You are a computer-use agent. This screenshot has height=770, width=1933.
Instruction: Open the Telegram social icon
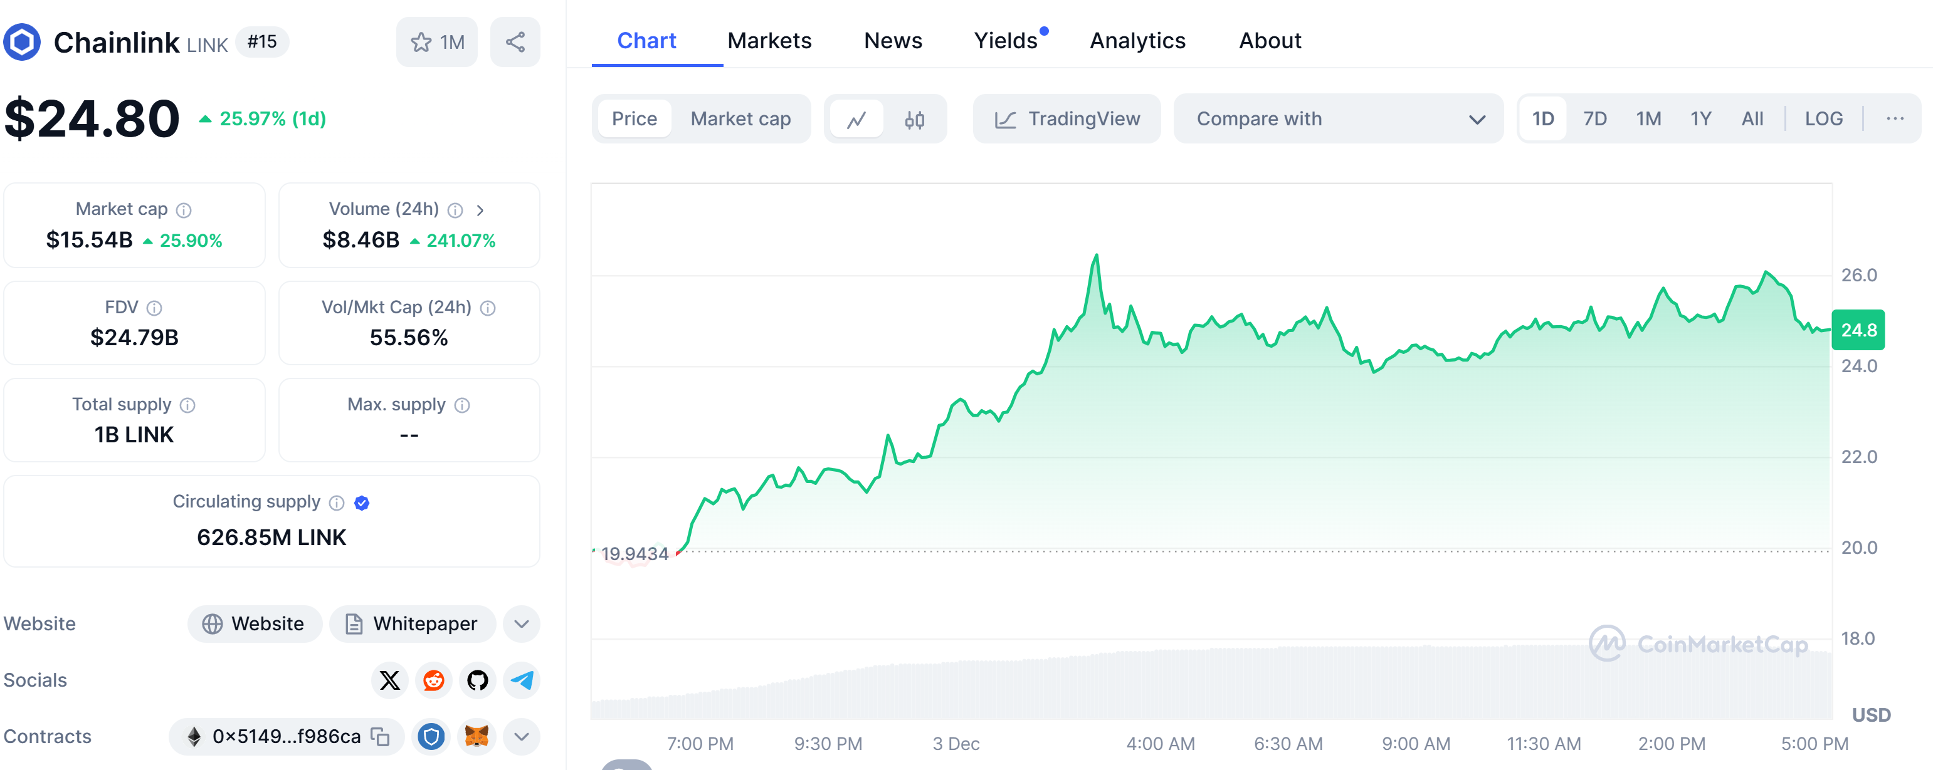[522, 680]
